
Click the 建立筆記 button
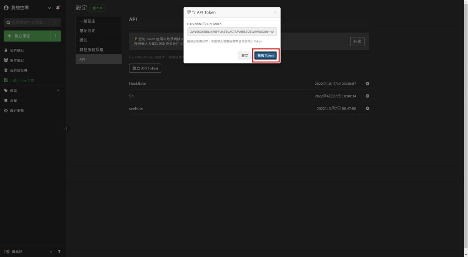pyautogui.click(x=27, y=36)
